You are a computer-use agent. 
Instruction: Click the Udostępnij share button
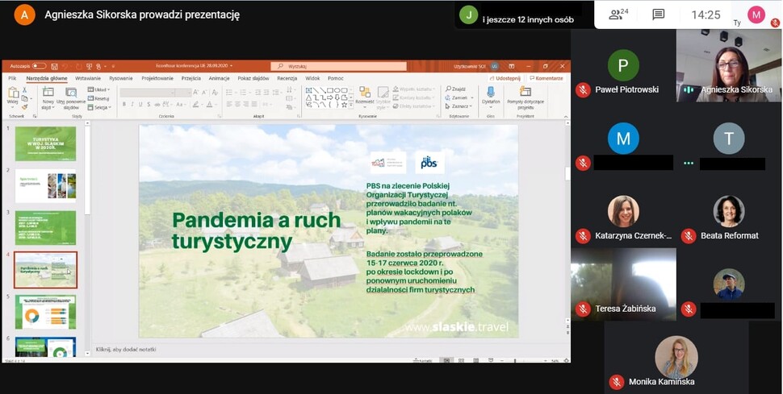tap(505, 78)
